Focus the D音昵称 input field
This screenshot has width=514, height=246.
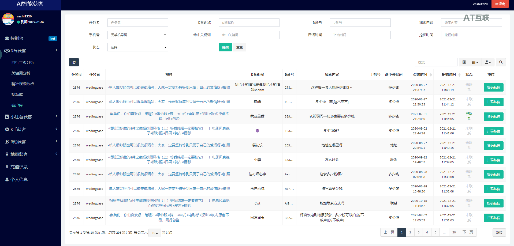pyautogui.click(x=249, y=22)
